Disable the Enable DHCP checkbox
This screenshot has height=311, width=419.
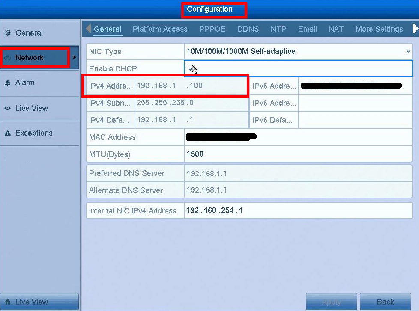(191, 68)
